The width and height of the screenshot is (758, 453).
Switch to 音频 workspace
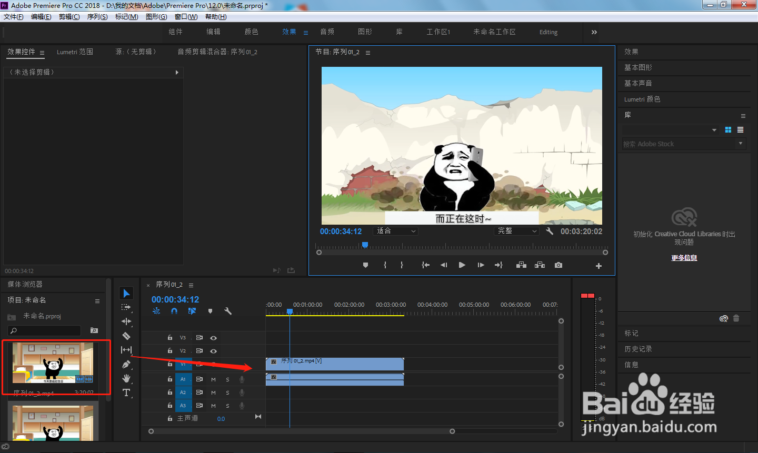click(x=327, y=32)
